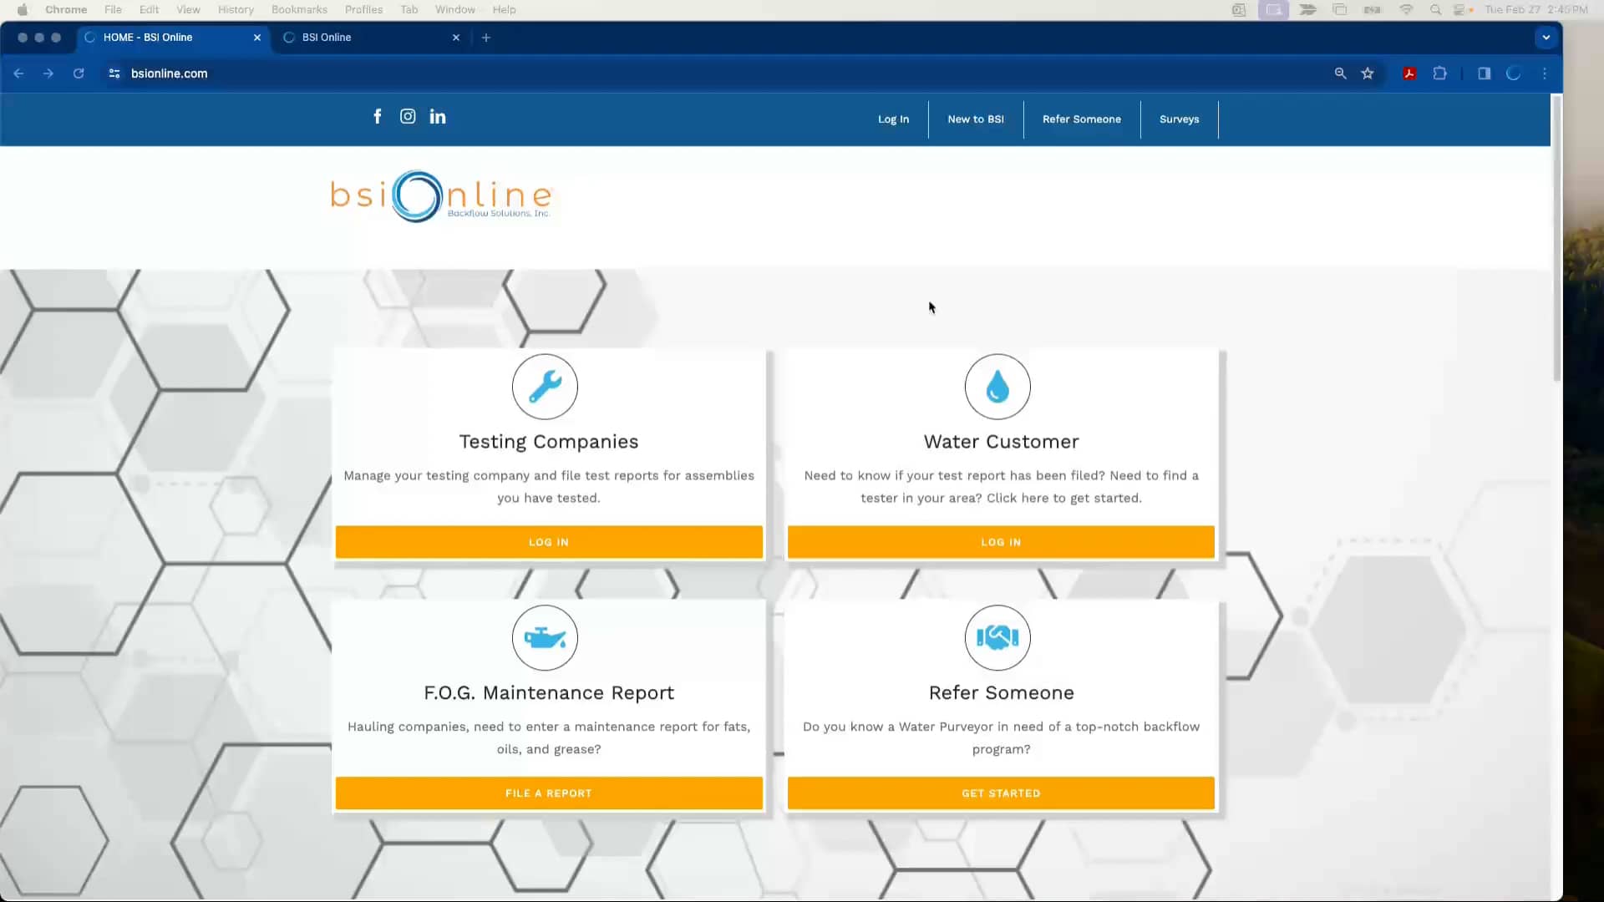Image resolution: width=1604 pixels, height=902 pixels.
Task: Click the New to BSI link
Action: (975, 119)
